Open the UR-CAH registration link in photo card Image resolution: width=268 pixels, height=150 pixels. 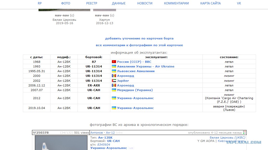(x=113, y=141)
